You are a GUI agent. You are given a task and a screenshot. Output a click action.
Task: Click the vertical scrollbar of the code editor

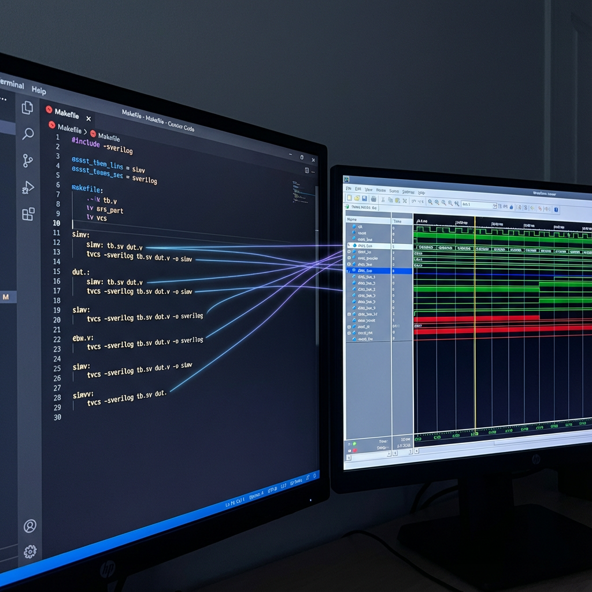317,264
